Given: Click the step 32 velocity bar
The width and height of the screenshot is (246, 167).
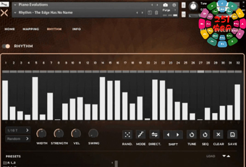Looking at the screenshot, I should (x=237, y=102).
